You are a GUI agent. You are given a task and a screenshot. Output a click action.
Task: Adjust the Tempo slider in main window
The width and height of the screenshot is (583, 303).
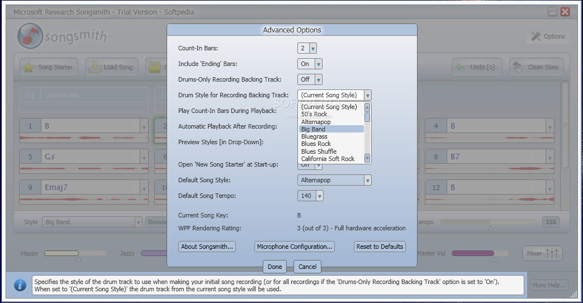487,222
